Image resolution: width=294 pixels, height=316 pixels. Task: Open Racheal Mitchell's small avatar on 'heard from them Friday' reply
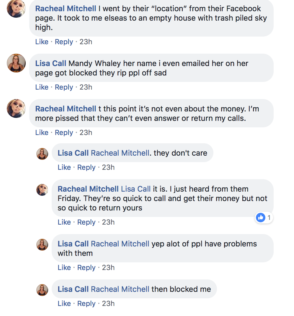(x=42, y=190)
